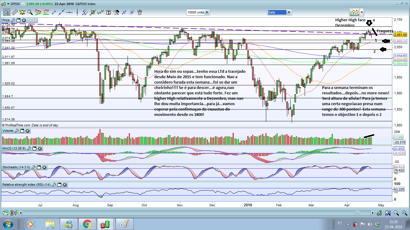The width and height of the screenshot is (410, 230).
Task: Select the ruler measurement tool
Action: coord(14,12)
